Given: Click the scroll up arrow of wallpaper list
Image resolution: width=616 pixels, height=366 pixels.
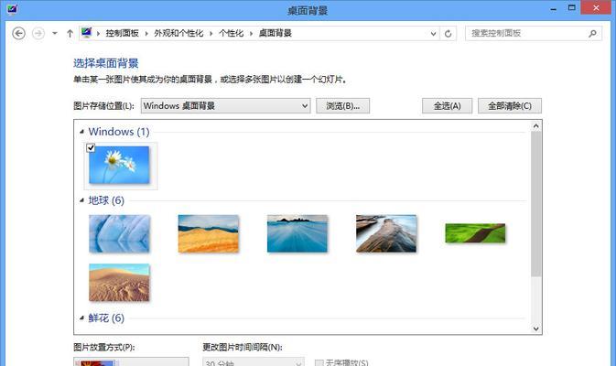Looking at the screenshot, I should coord(535,126).
